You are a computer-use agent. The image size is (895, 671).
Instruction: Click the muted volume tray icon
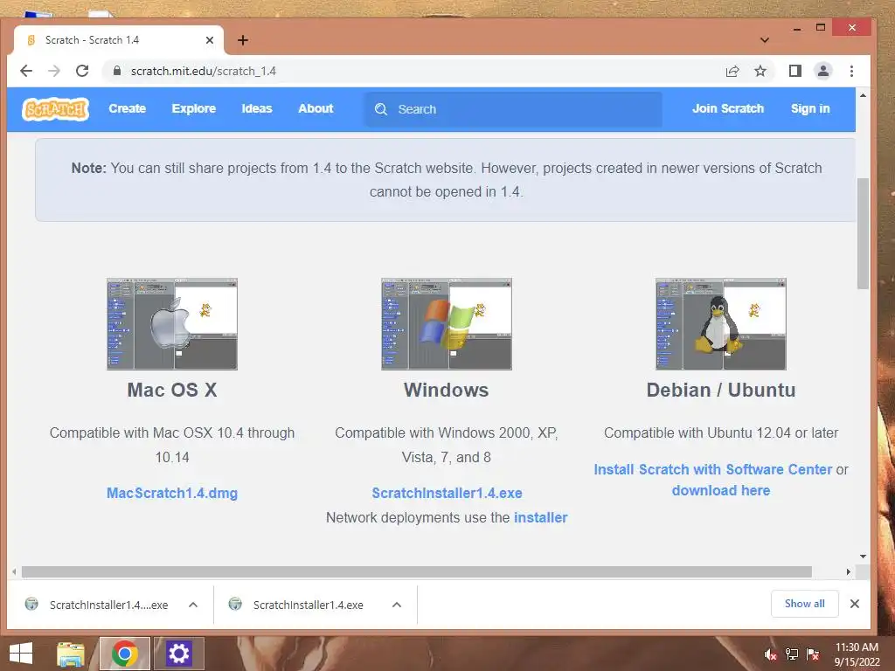coord(771,654)
